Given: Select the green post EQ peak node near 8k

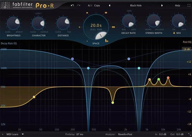Looking at the screenshot, I should (x=159, y=79).
